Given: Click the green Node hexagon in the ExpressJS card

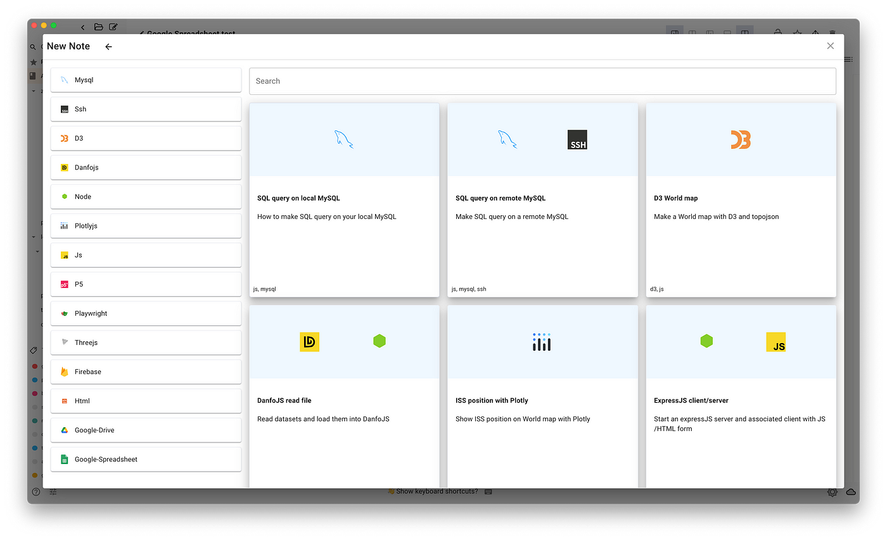Looking at the screenshot, I should click(x=706, y=341).
